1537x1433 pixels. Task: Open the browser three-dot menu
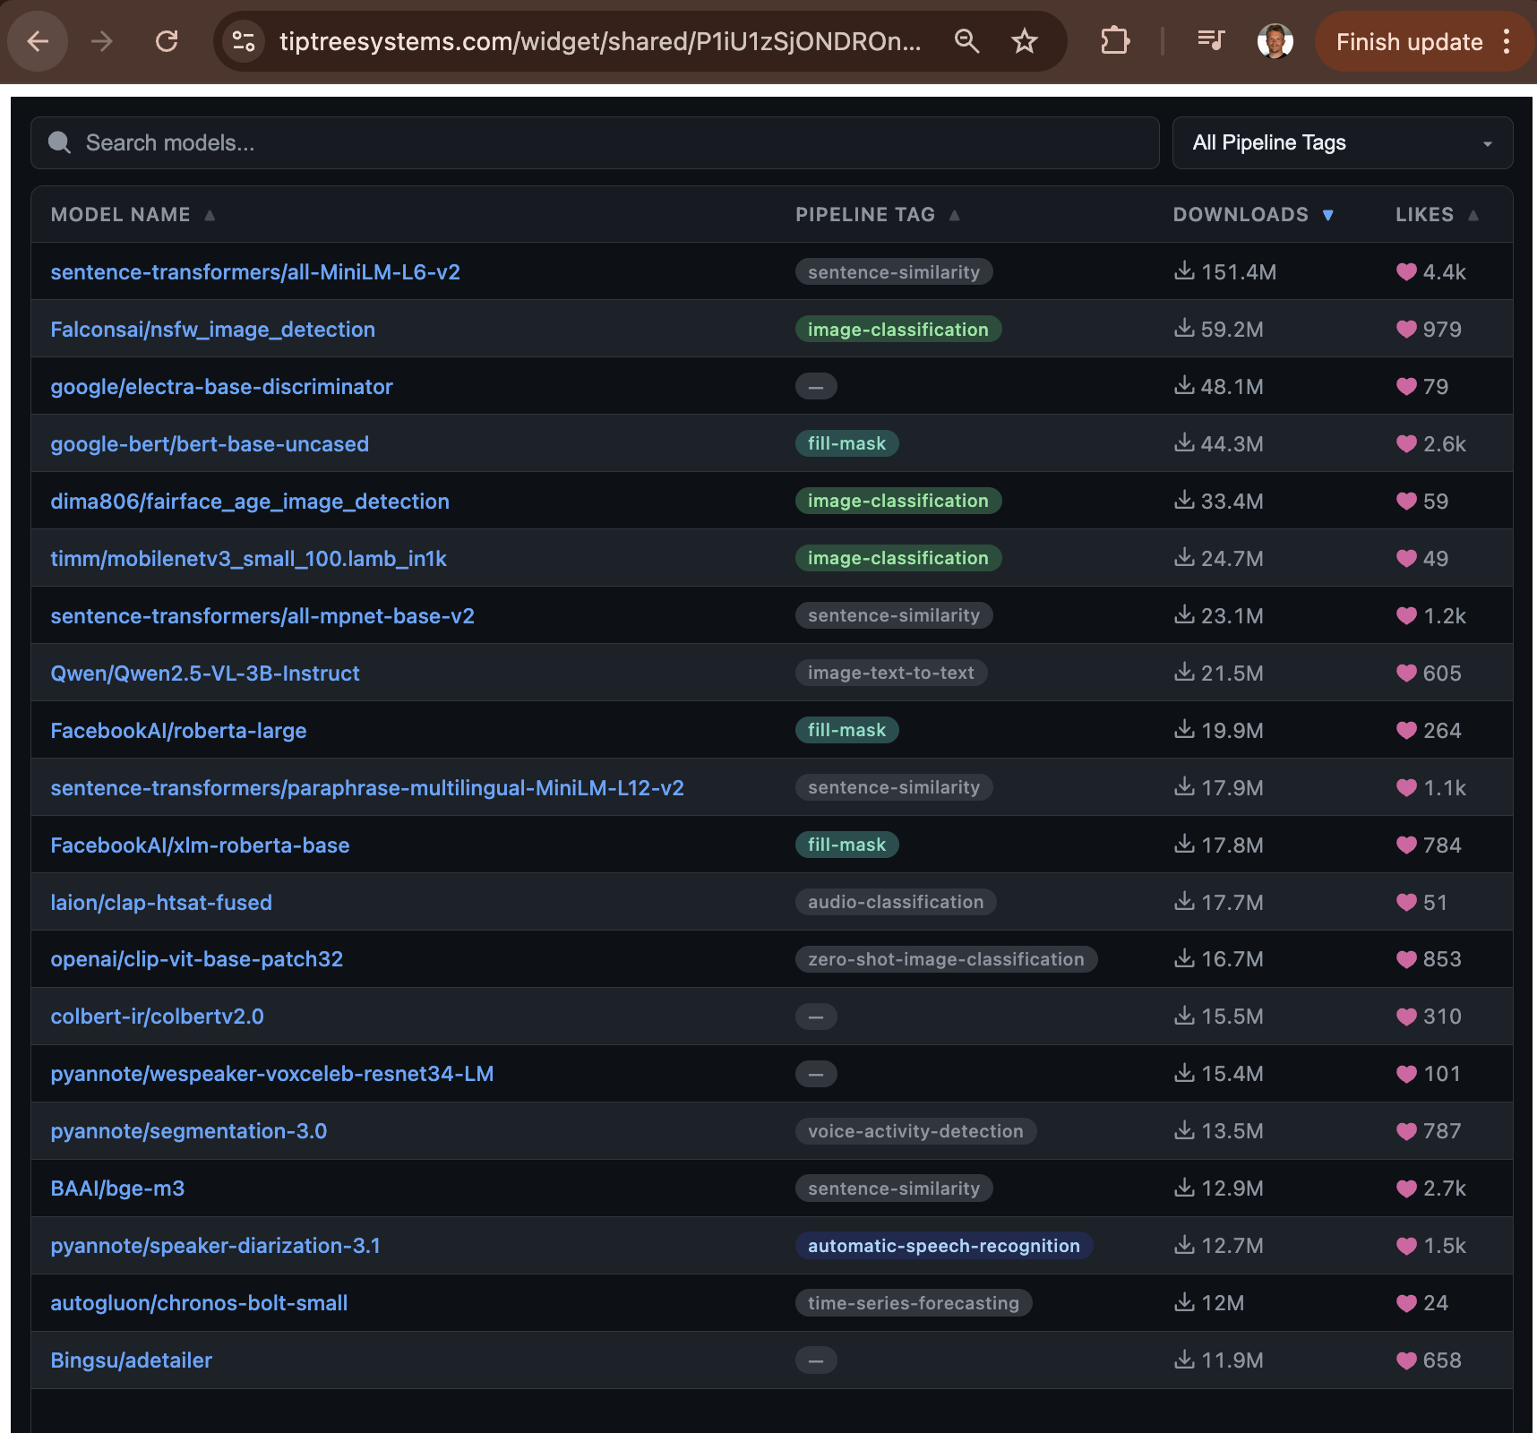(x=1507, y=40)
